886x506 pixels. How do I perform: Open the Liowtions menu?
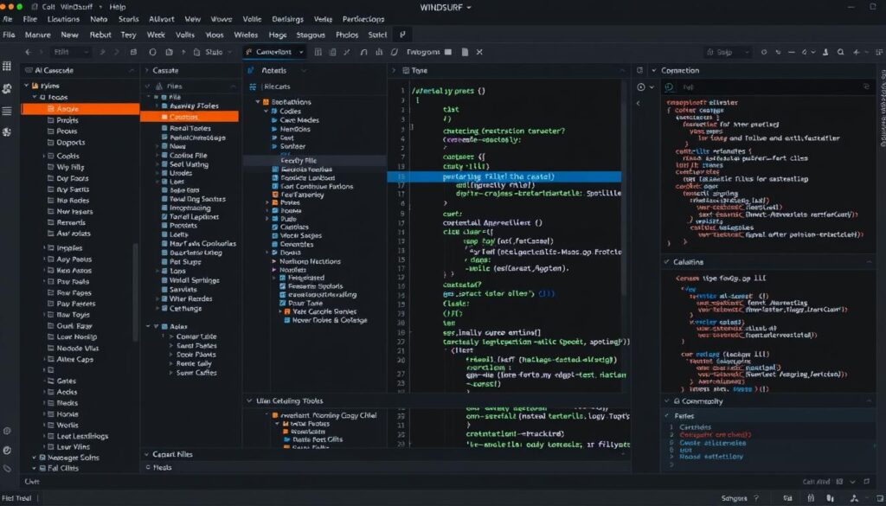pyautogui.click(x=63, y=19)
